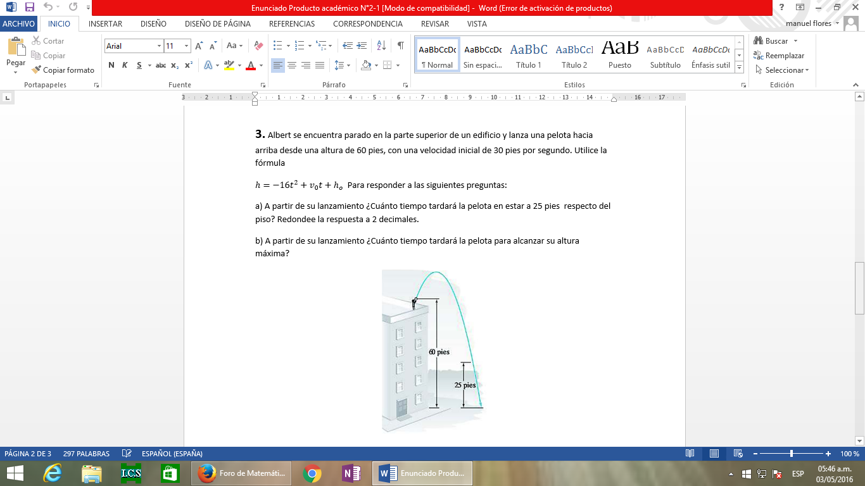
Task: Open the DISEÑO DE PÁGINA ribbon tab
Action: pyautogui.click(x=217, y=24)
